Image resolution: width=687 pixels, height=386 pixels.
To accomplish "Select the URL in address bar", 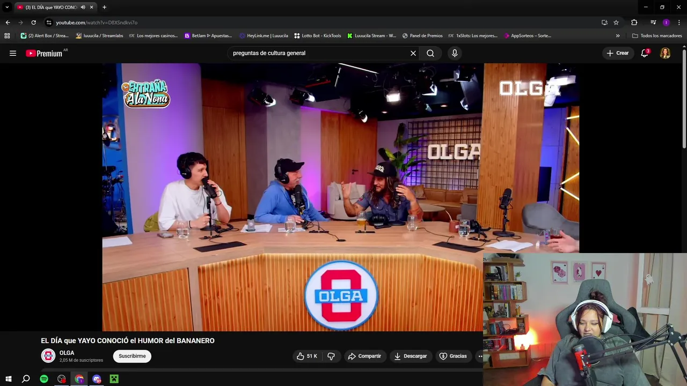I will [x=97, y=23].
